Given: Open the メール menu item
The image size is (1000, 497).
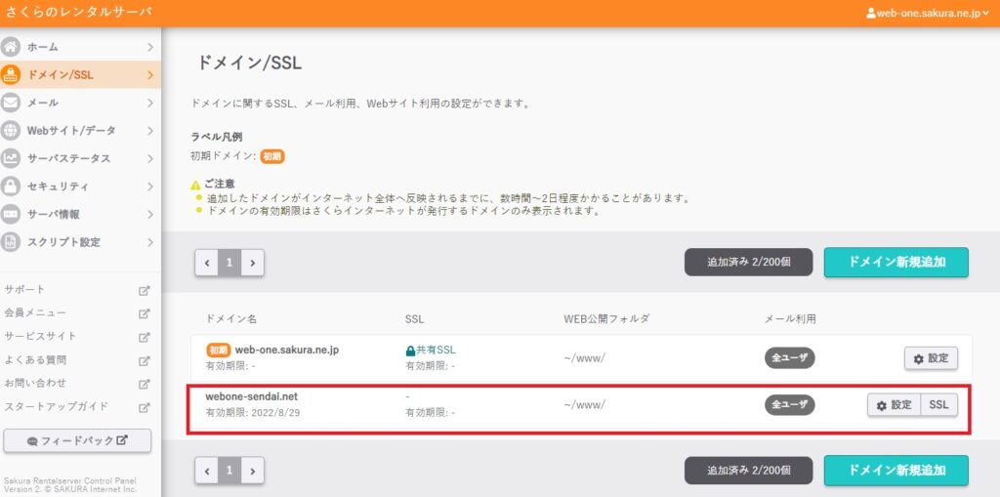Looking at the screenshot, I should point(80,103).
